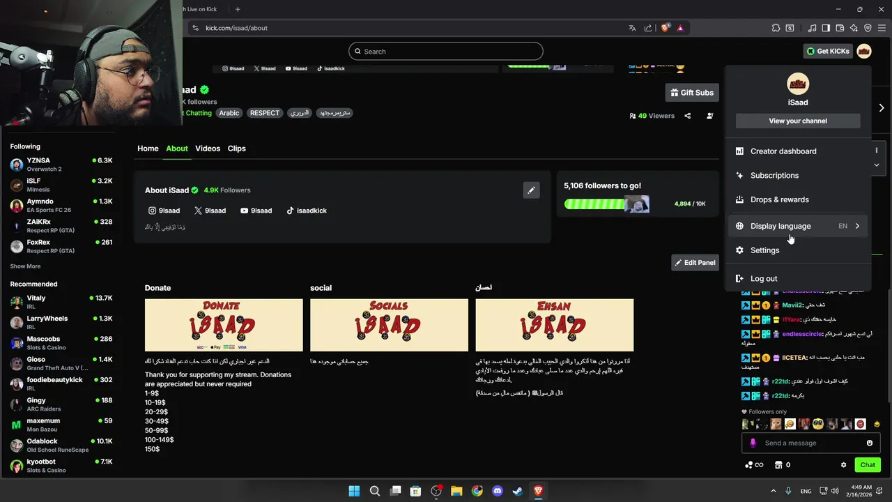Click the Ehsan panel image
This screenshot has height=502, width=892.
[555, 325]
